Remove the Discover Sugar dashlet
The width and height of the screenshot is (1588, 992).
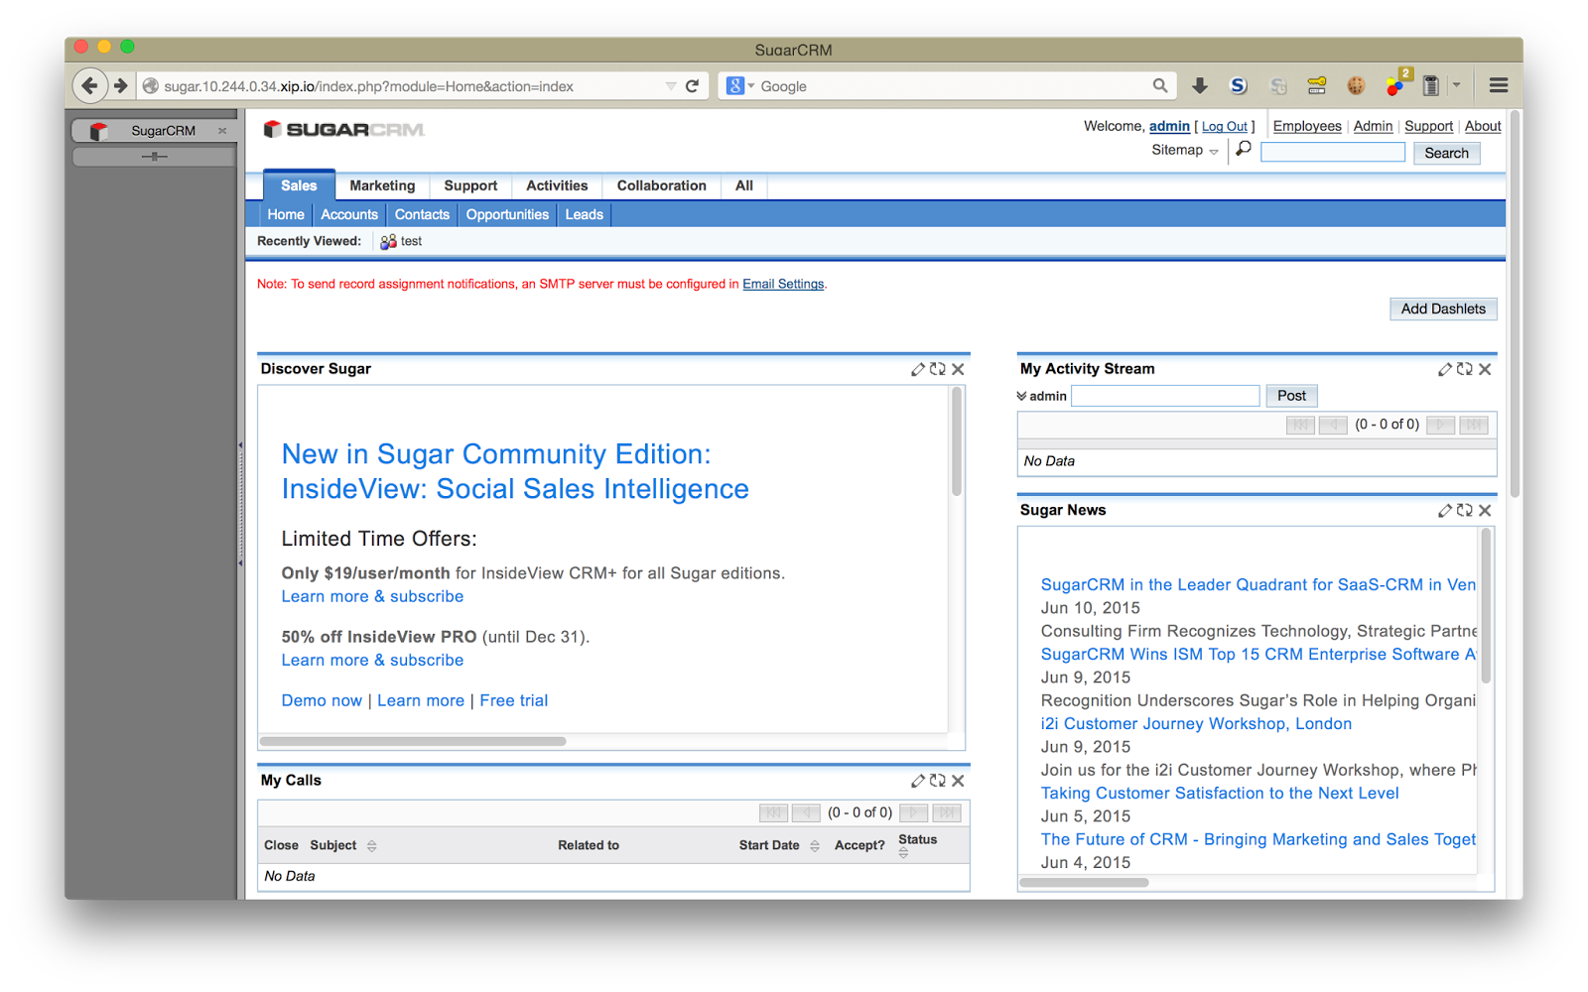pos(958,369)
